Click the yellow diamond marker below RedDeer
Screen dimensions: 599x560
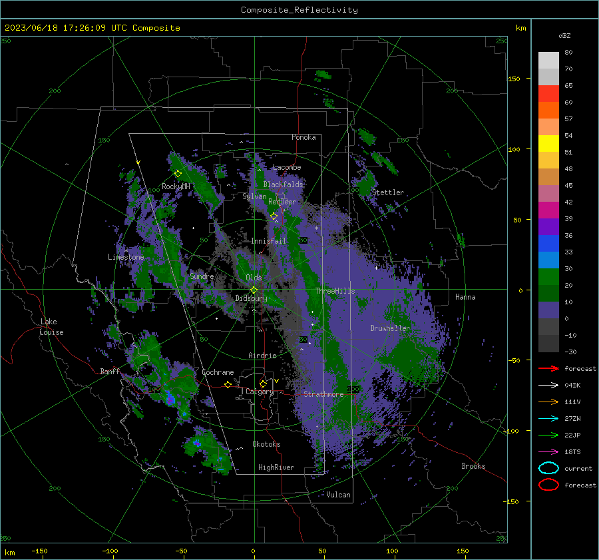point(274,216)
